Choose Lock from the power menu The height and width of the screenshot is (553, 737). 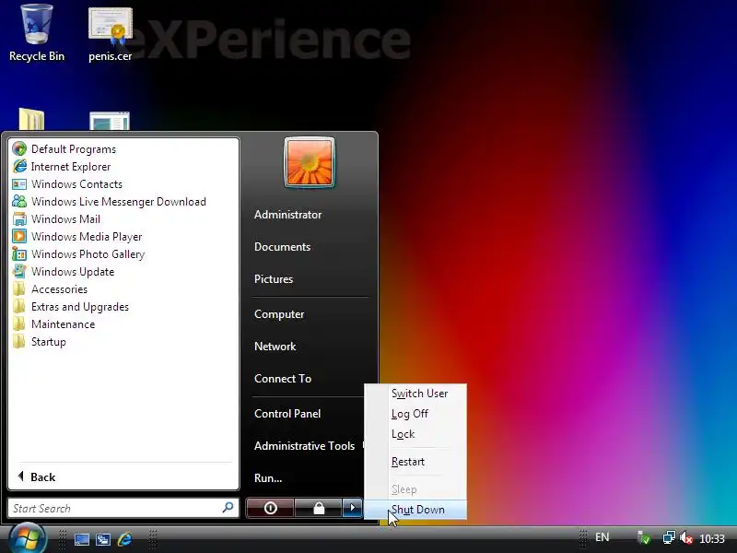416,434
